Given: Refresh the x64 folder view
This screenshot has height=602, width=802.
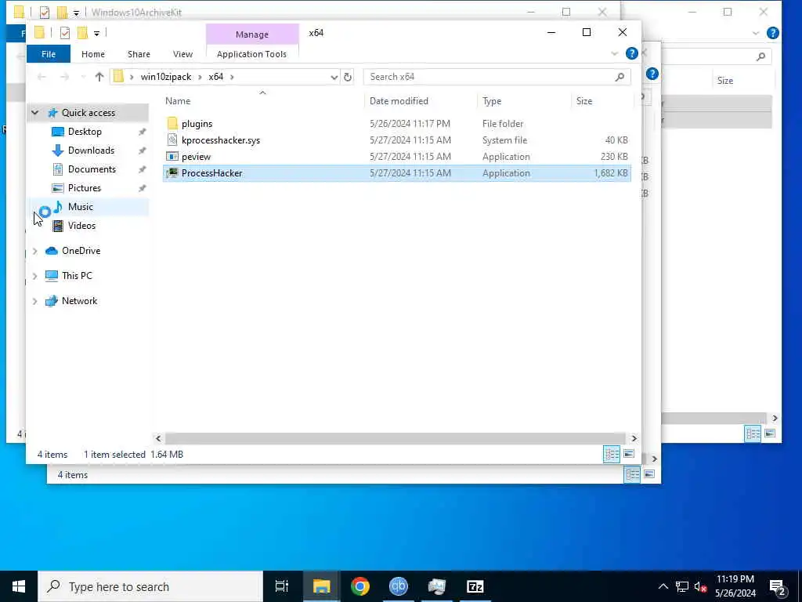Looking at the screenshot, I should pos(348,77).
